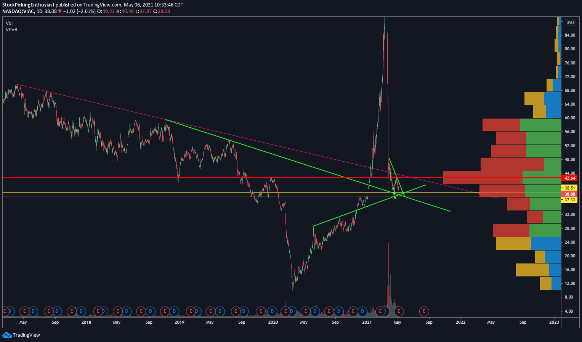Click the E earnings marker above May 2021
The width and height of the screenshot is (582, 342).
pos(399,311)
